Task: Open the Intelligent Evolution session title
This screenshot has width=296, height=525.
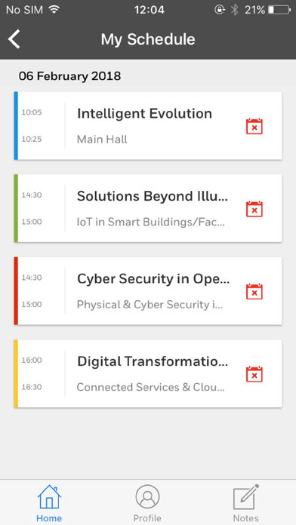Action: click(144, 113)
